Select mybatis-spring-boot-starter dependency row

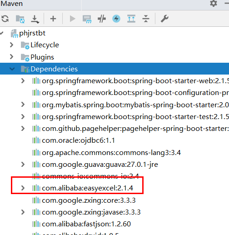pyautogui.click(x=114, y=105)
